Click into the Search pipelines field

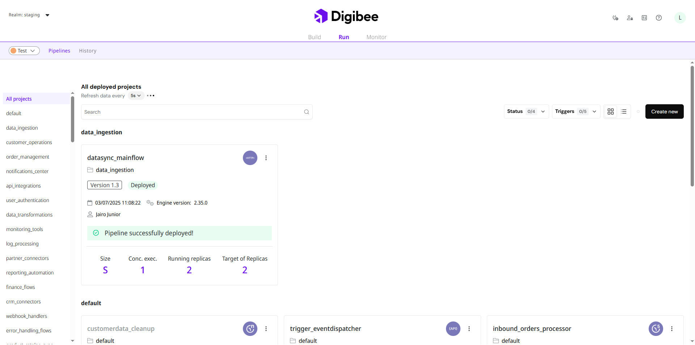tap(192, 112)
